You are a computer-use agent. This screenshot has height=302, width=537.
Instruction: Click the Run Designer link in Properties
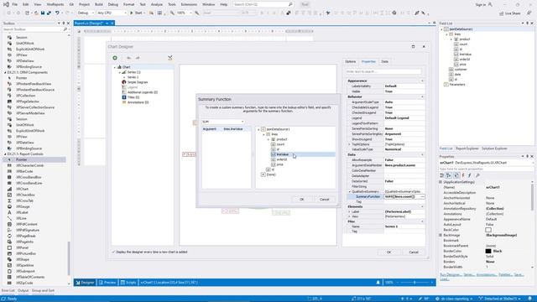[451, 274]
